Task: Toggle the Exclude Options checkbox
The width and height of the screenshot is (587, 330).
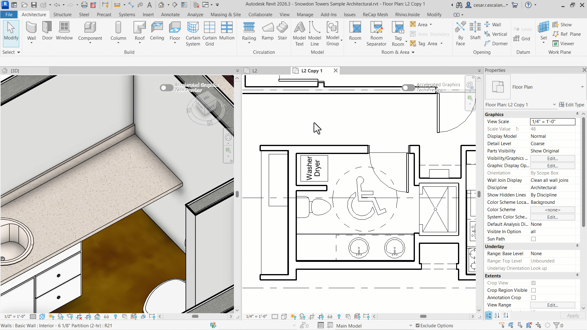Action: point(418,326)
